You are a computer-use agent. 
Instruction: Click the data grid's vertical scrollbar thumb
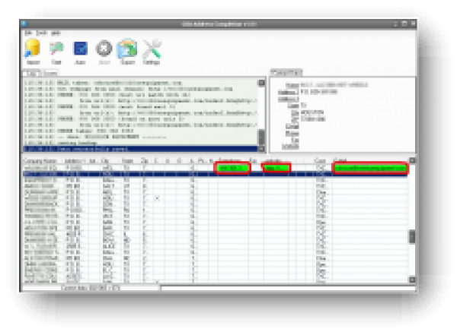tap(412, 236)
